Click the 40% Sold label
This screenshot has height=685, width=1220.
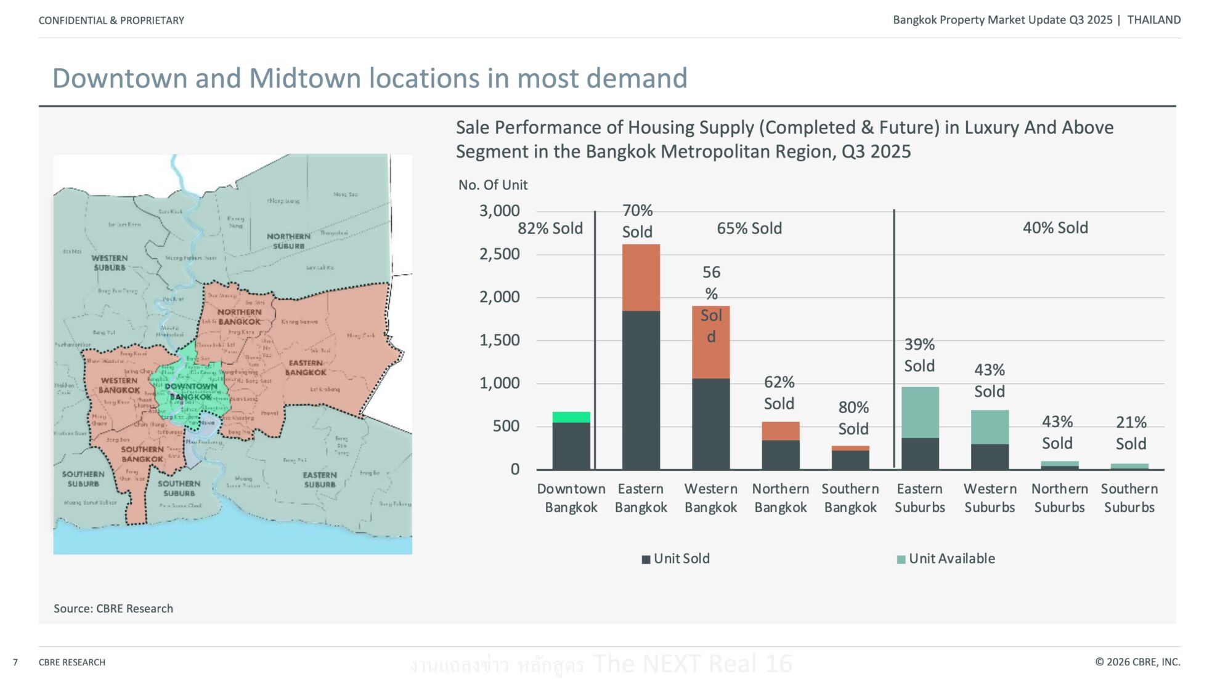[x=1055, y=228]
